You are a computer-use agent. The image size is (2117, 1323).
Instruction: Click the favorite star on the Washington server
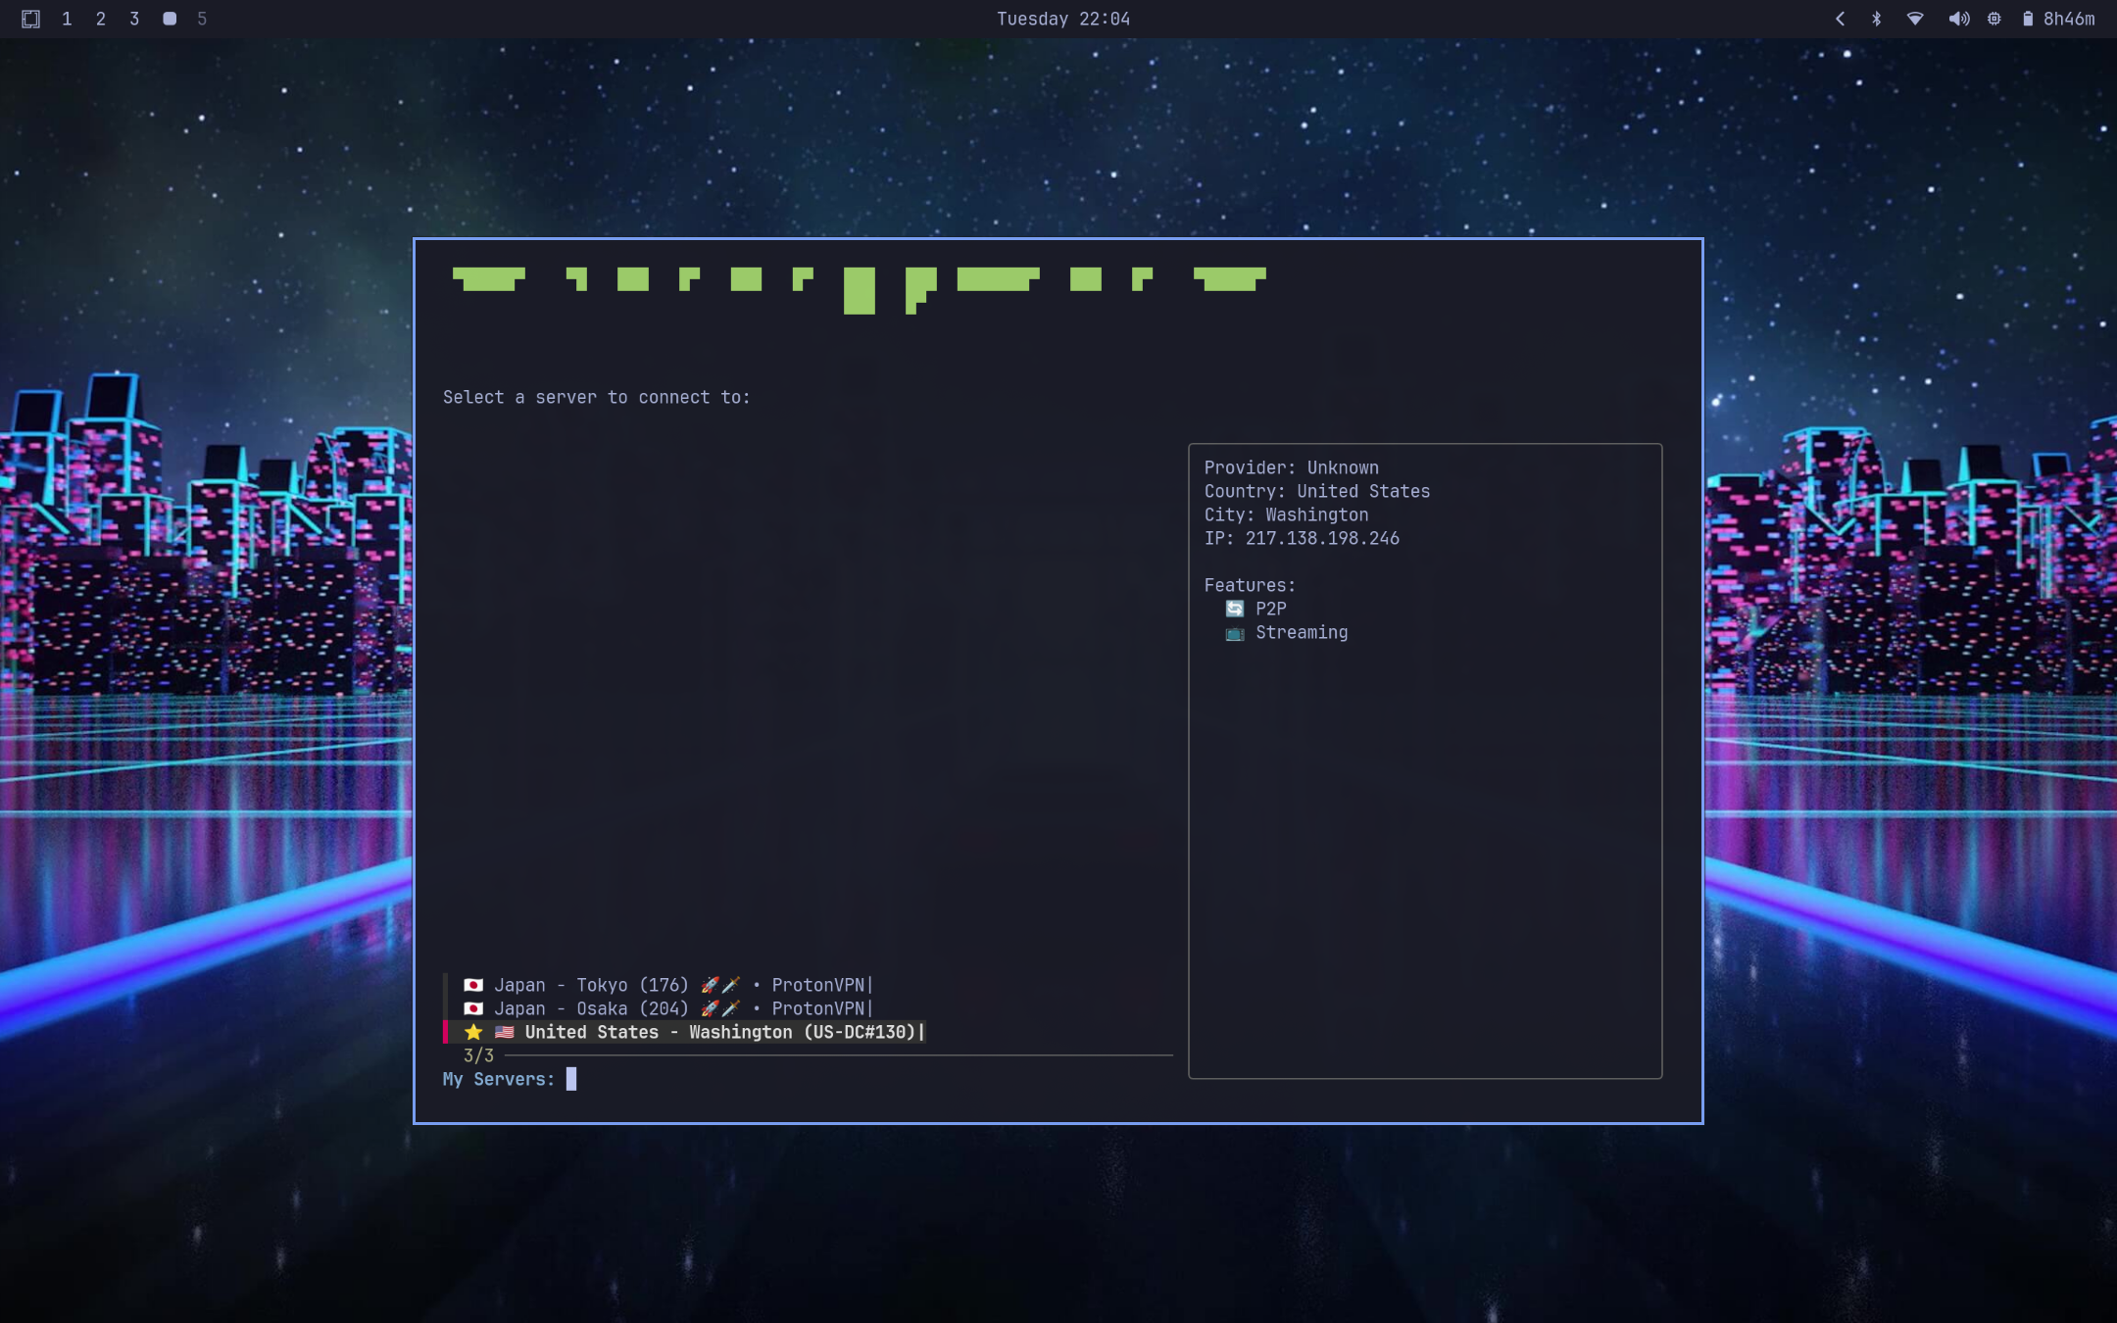473,1032
